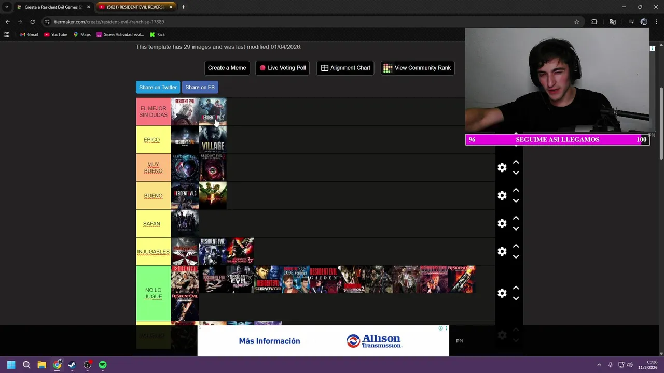Screen dimensions: 664x373
Task: Start a Live Voting Poll
Action: pos(283,68)
